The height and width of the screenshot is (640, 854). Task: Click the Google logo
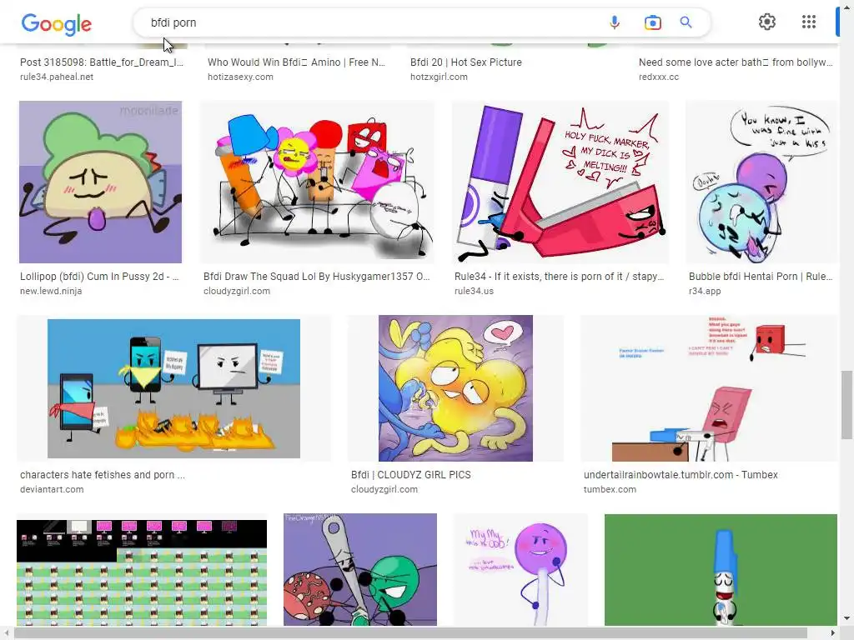[56, 23]
